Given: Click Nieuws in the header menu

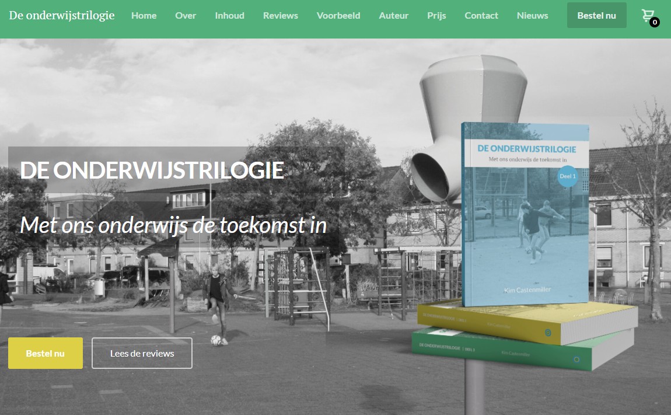Looking at the screenshot, I should click(x=532, y=16).
